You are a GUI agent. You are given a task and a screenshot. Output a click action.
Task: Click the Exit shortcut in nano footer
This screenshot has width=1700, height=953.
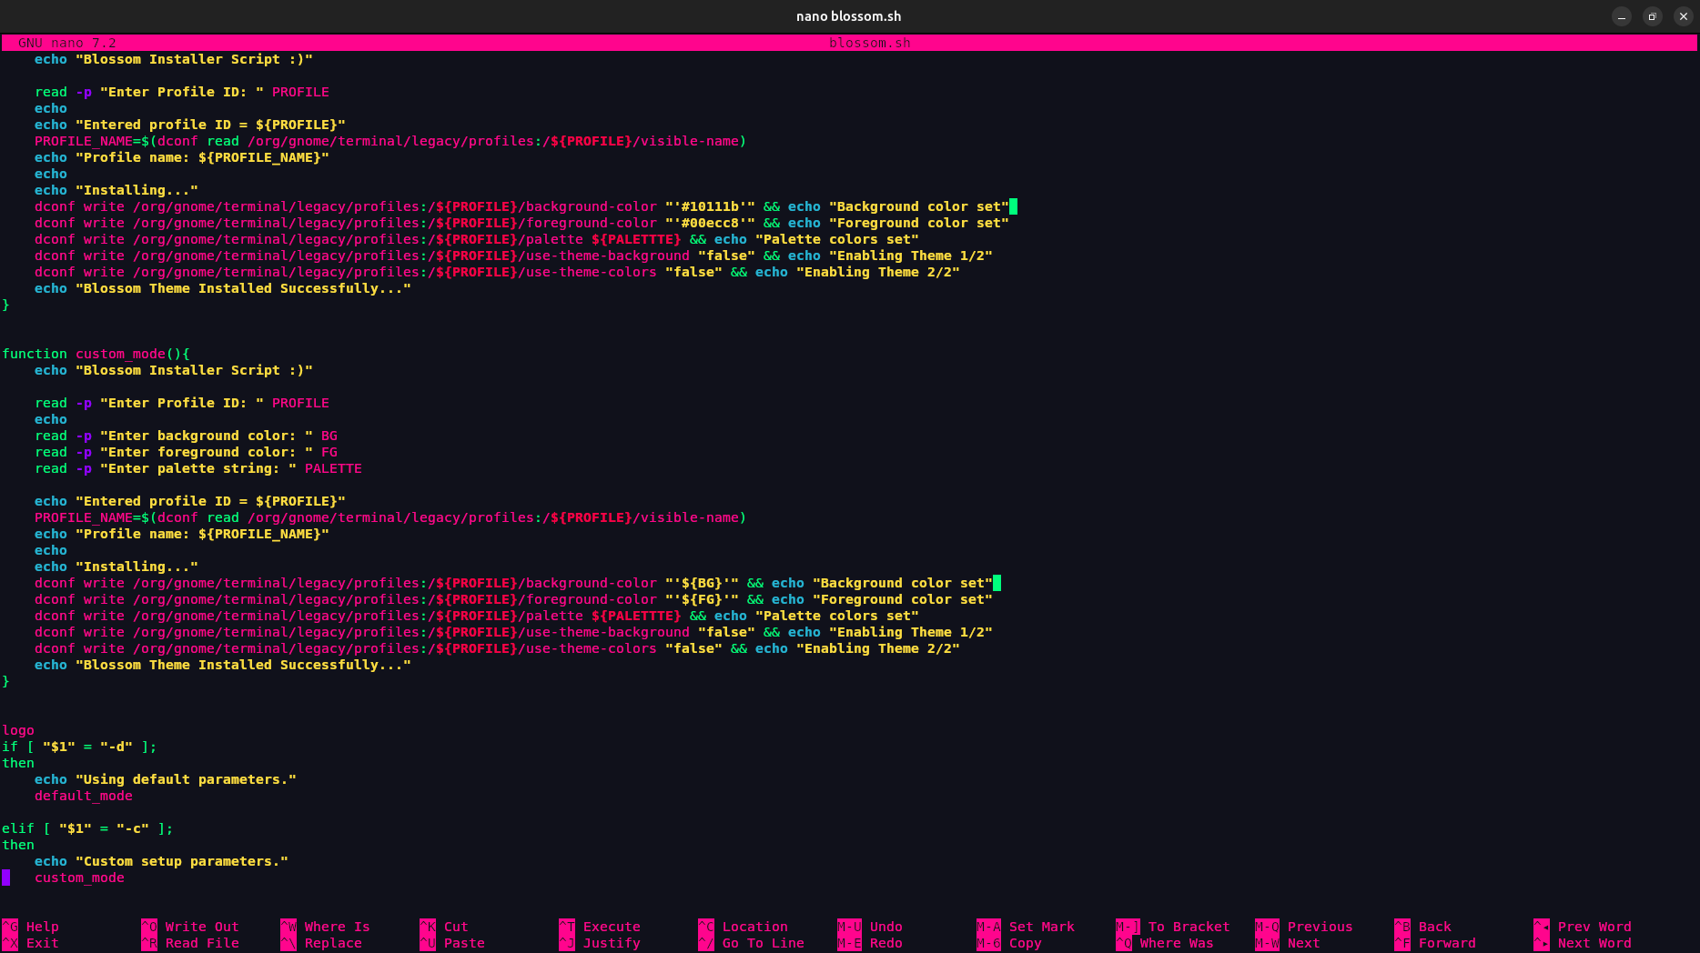pyautogui.click(x=42, y=943)
